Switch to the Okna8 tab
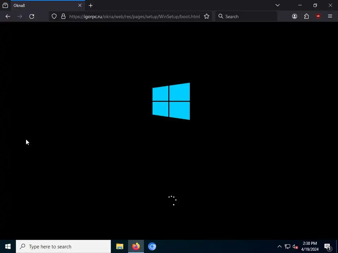 48,5
